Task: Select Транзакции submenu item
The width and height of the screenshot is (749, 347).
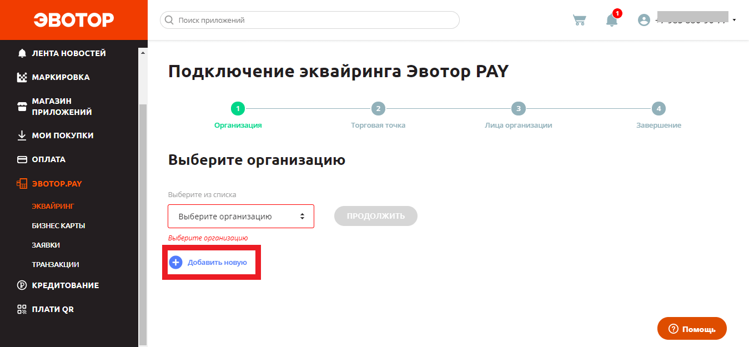Action: click(56, 265)
